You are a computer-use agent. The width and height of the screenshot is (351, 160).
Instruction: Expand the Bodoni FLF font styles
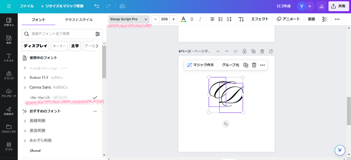tap(25, 78)
